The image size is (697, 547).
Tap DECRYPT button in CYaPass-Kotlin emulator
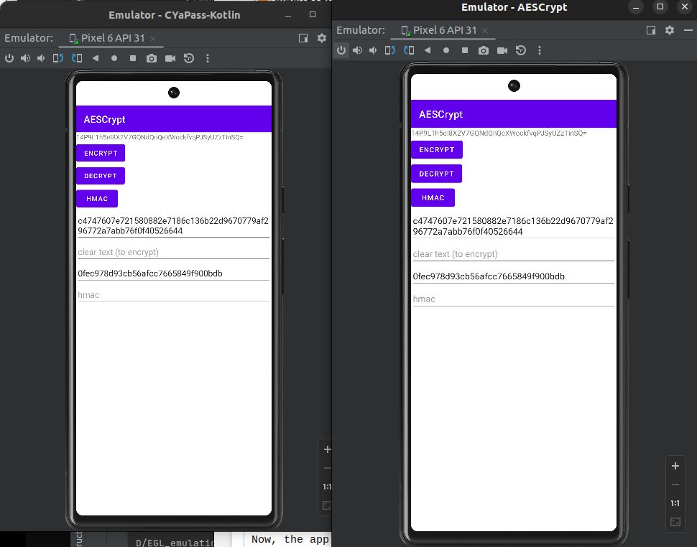pos(101,176)
